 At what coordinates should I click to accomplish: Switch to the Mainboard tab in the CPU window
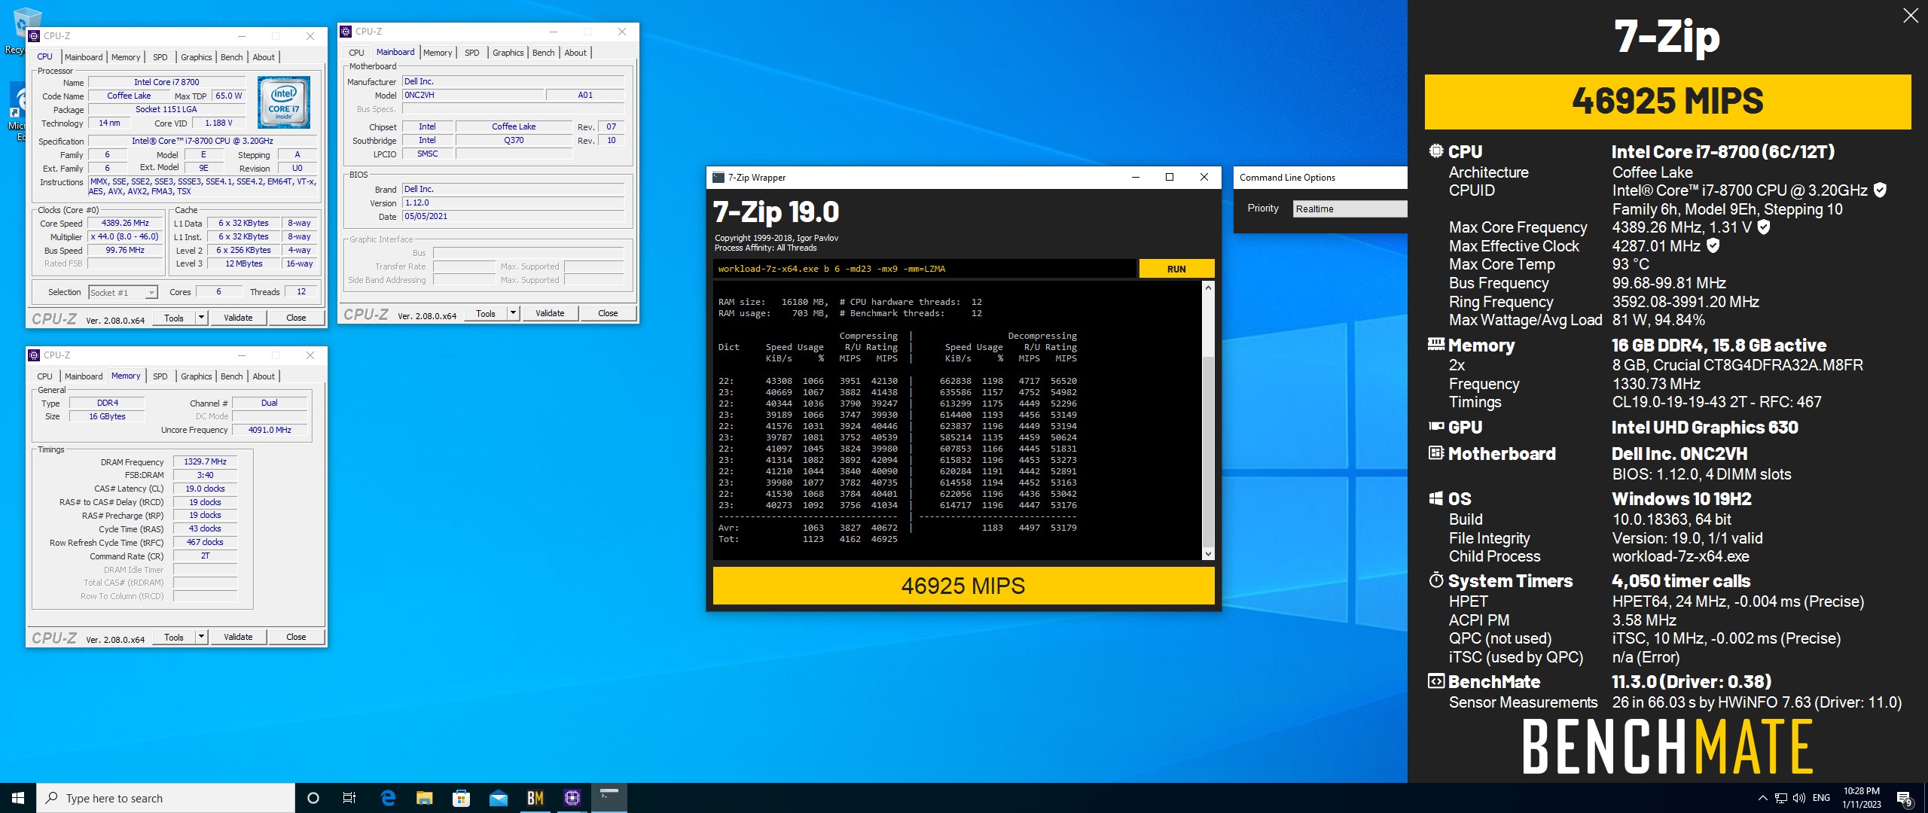point(84,57)
